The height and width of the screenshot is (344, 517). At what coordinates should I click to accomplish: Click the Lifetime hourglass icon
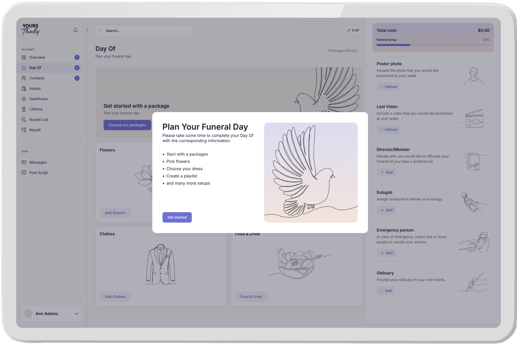click(24, 110)
